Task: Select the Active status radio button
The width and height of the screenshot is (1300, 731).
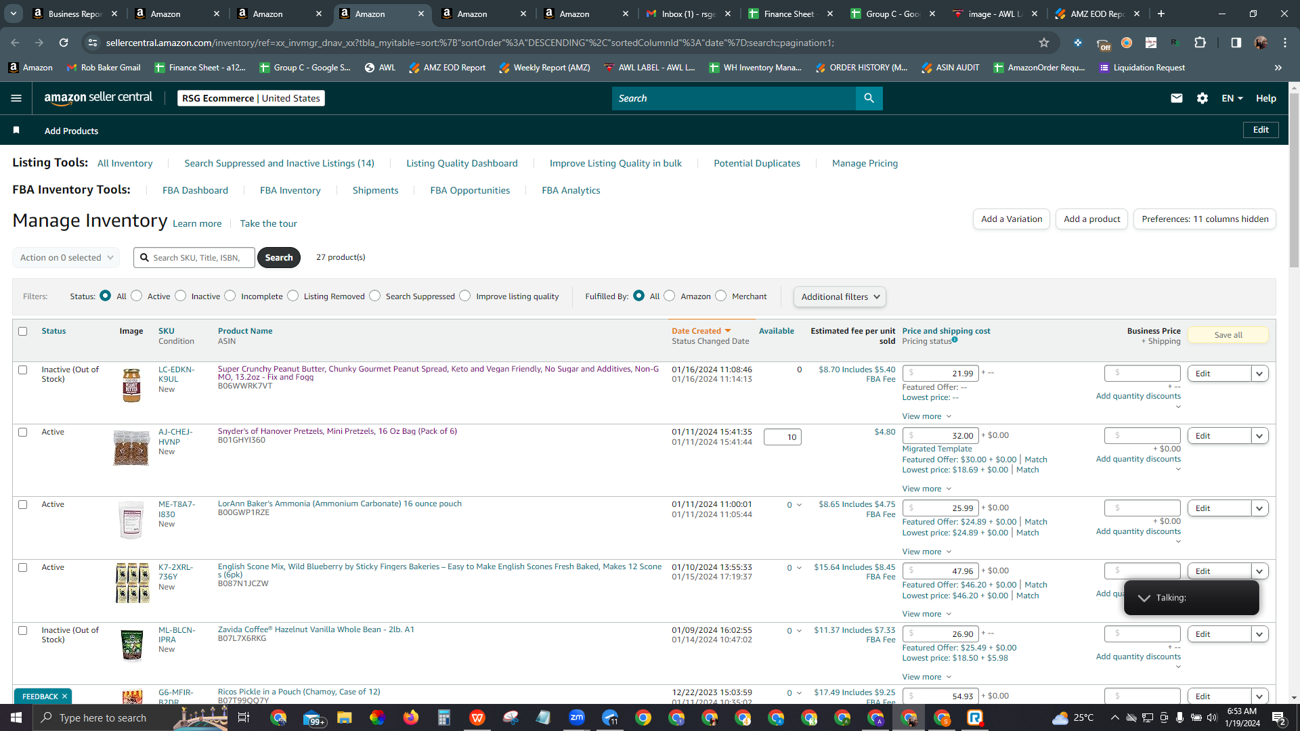Action: [x=137, y=296]
